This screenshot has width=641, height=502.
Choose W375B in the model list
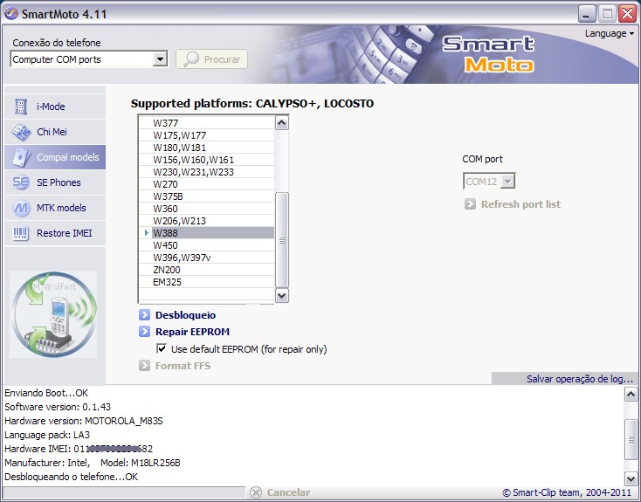click(x=168, y=196)
